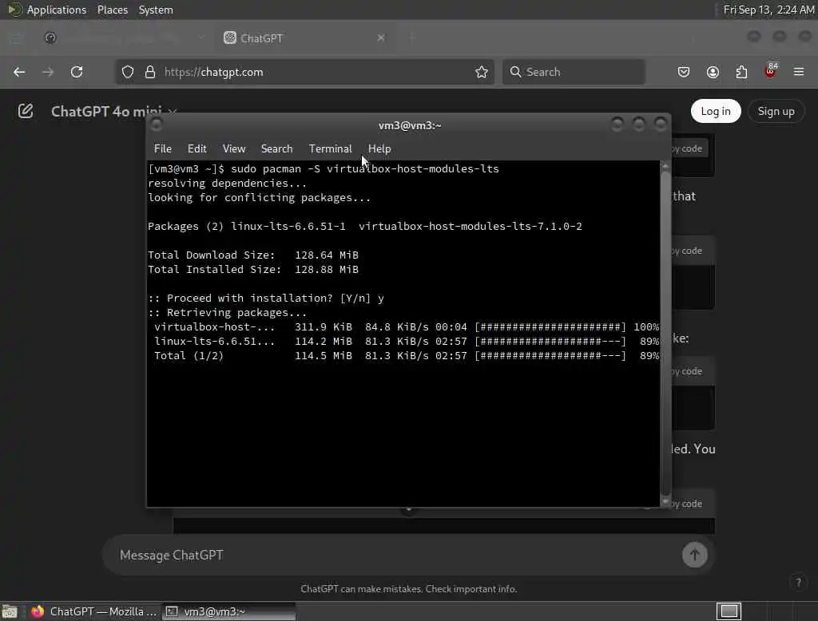
Task: Open the Applications menu
Action: point(57,10)
